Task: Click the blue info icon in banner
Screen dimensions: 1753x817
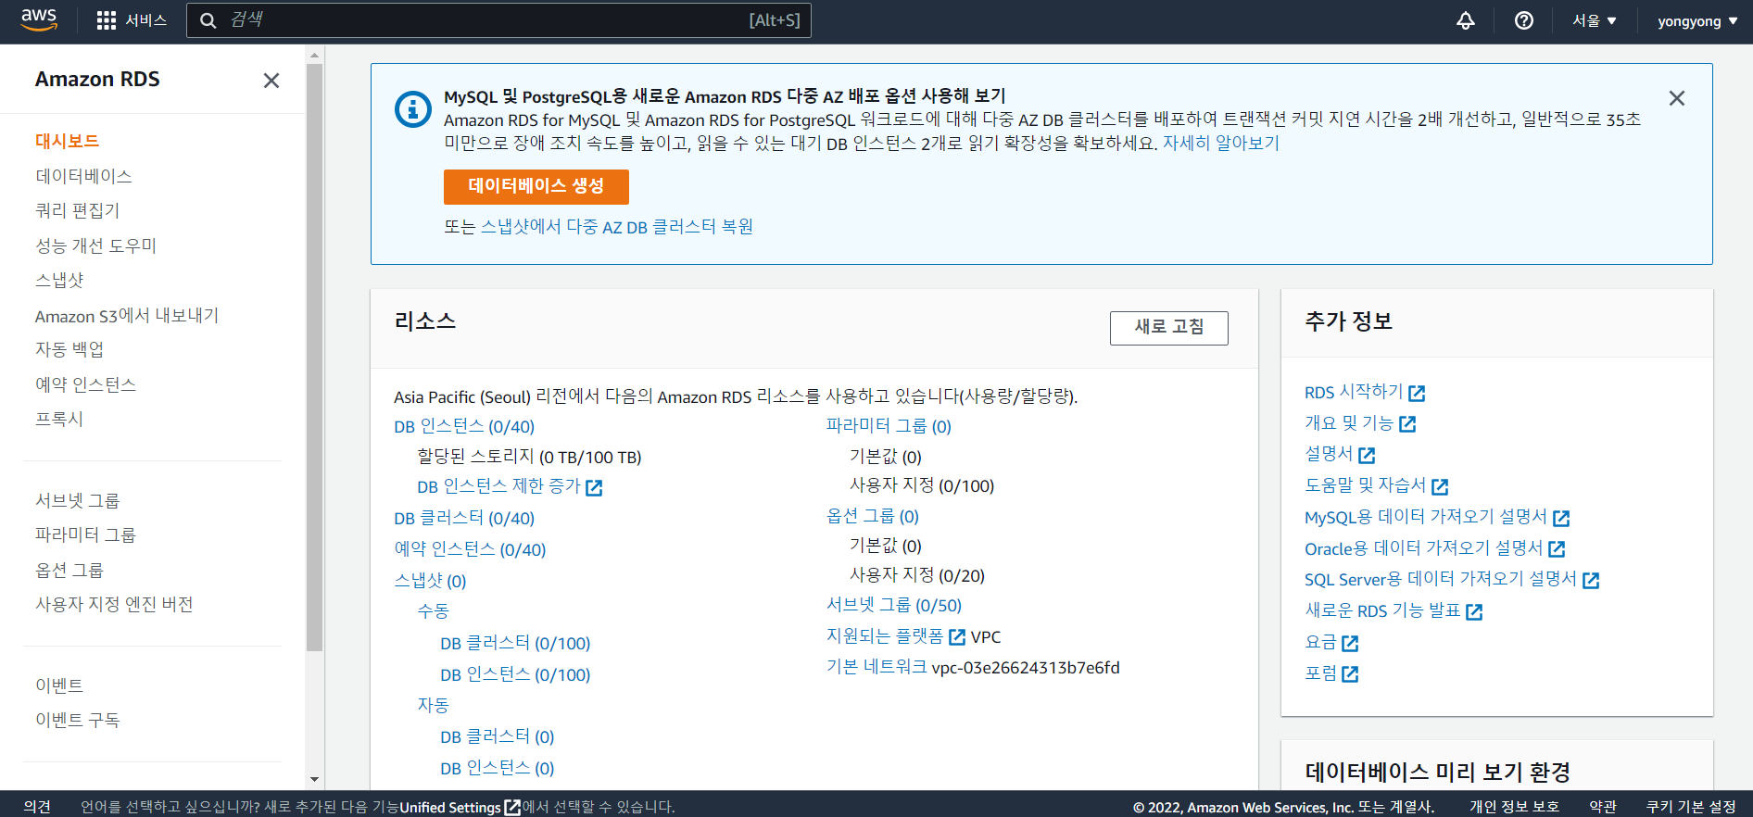Action: tap(413, 109)
